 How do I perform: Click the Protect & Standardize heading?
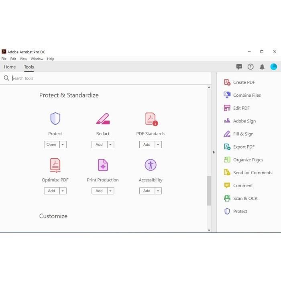click(x=69, y=95)
